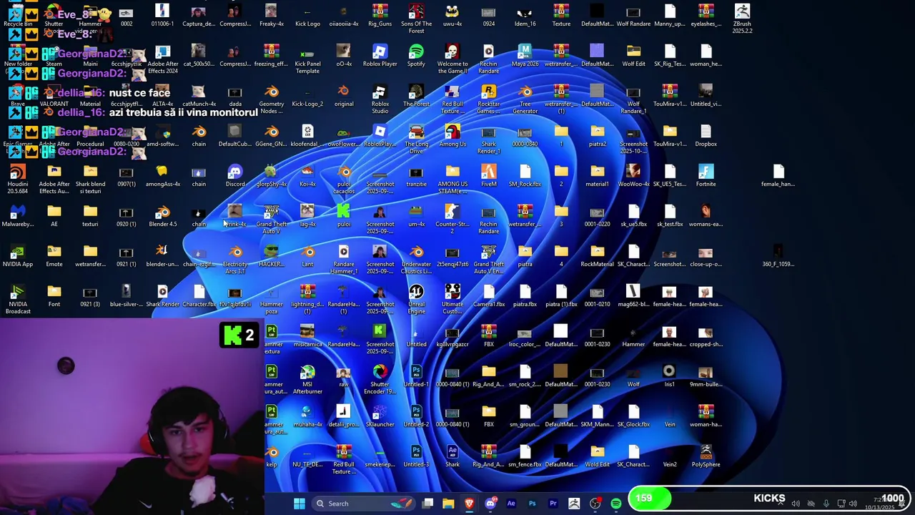This screenshot has height=515, width=915.
Task: Select the Electricity Arcs 3.1 blend file
Action: (234, 260)
